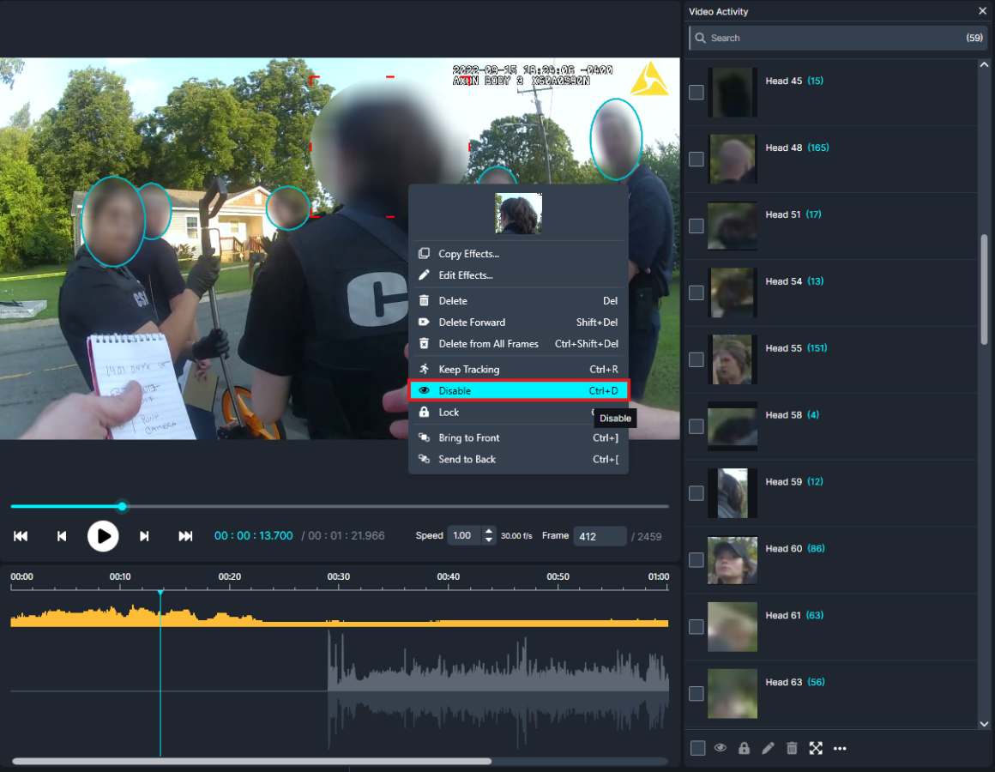Tick the Head 60 selection checkbox
995x772 pixels.
click(696, 560)
